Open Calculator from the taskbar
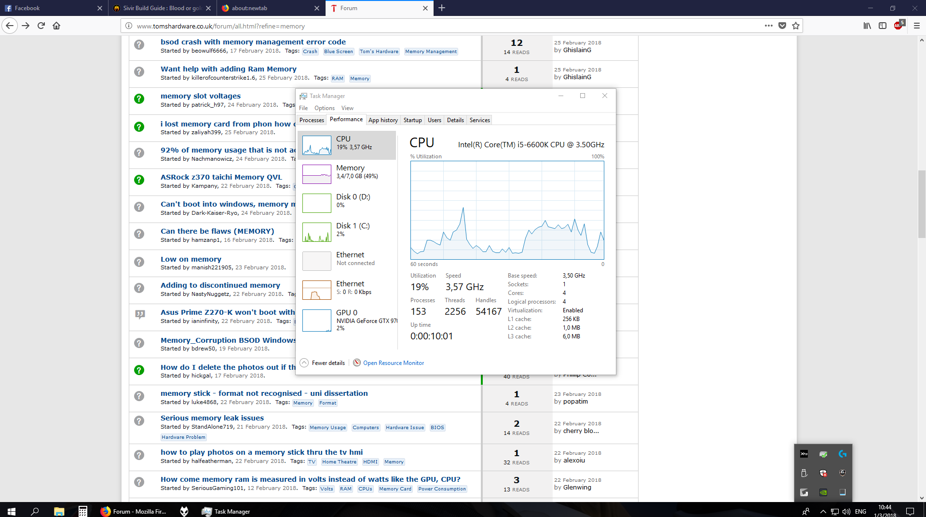Screen dimensions: 926x517 tap(82, 511)
